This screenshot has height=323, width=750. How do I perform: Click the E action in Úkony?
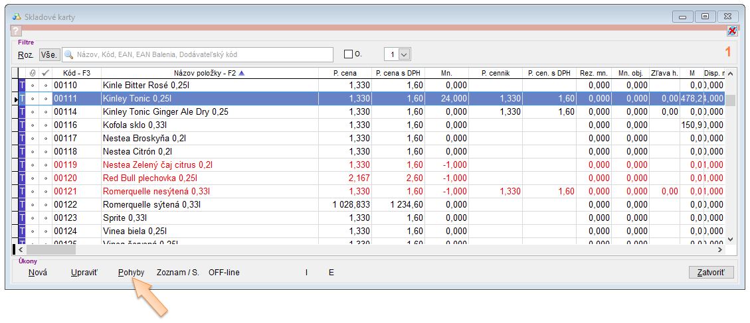click(331, 273)
